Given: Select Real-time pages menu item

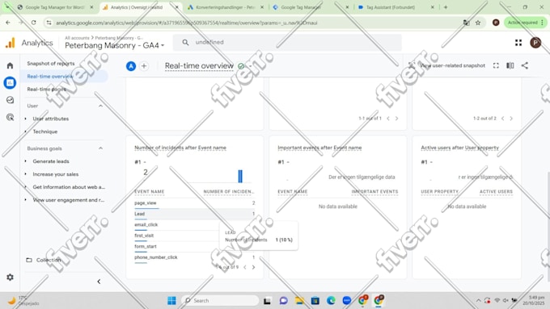Looking at the screenshot, I should (46, 90).
